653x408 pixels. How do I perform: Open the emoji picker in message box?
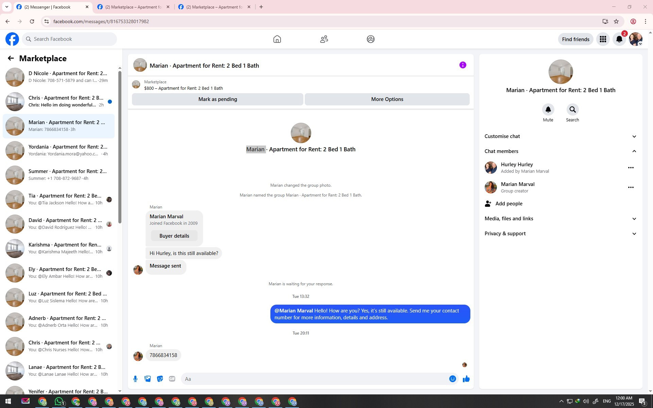[x=452, y=379]
